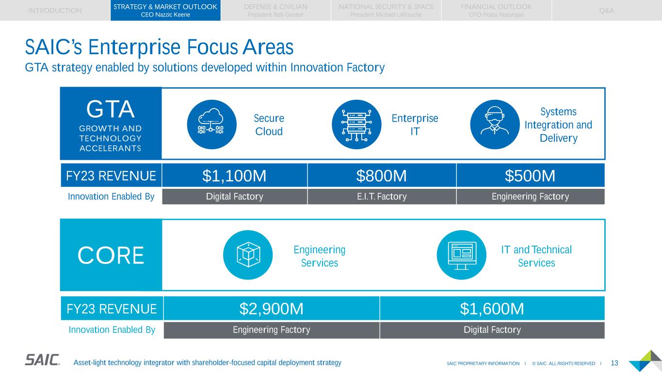Click the Systems Integration headset person icon
Screen dimensions: 662x372
point(495,124)
